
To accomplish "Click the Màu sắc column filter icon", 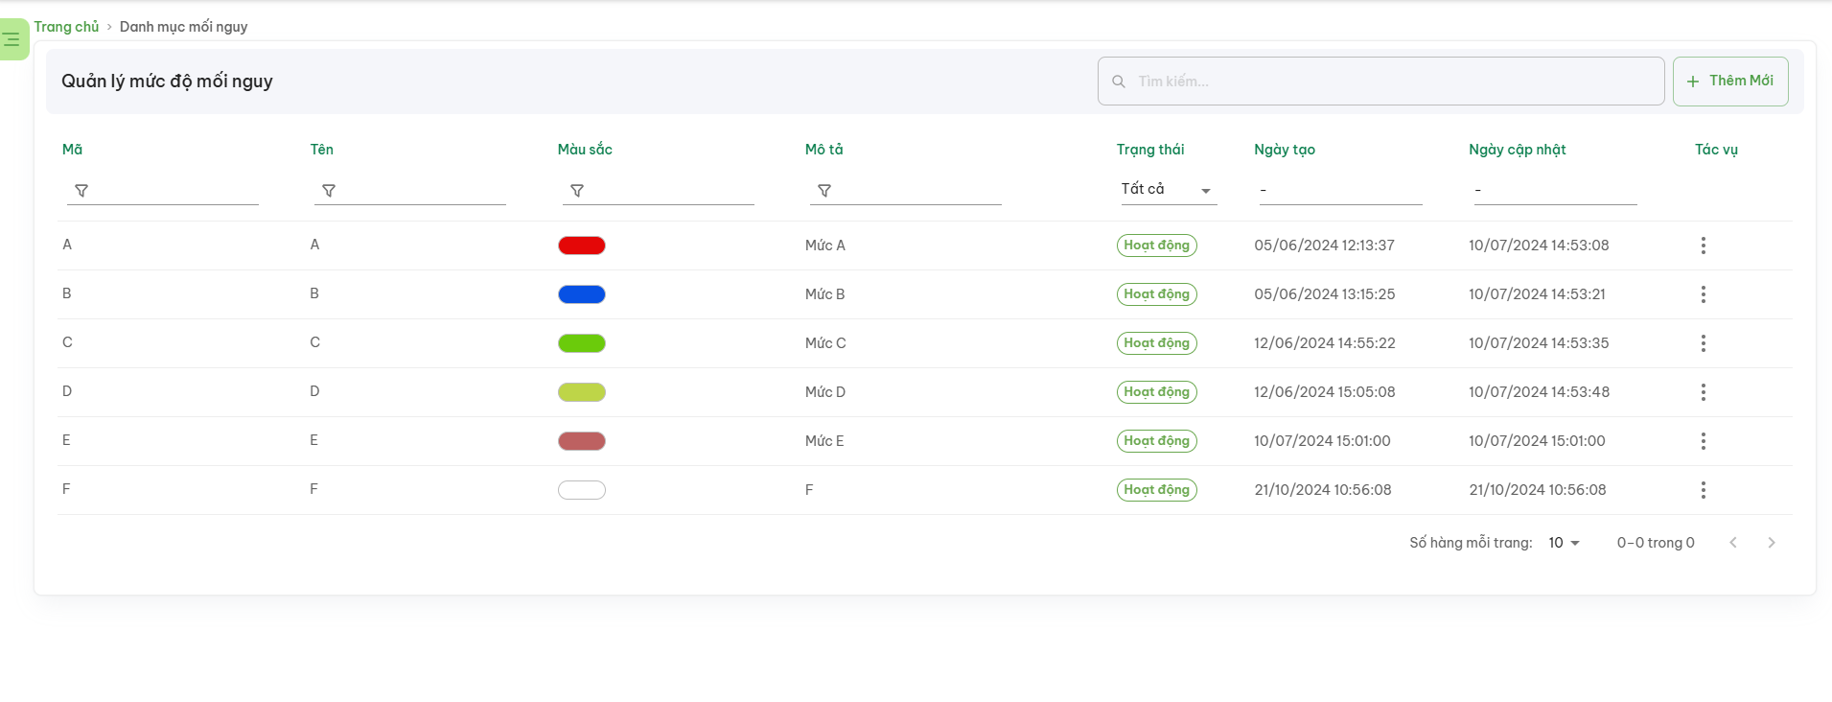I will click(577, 191).
